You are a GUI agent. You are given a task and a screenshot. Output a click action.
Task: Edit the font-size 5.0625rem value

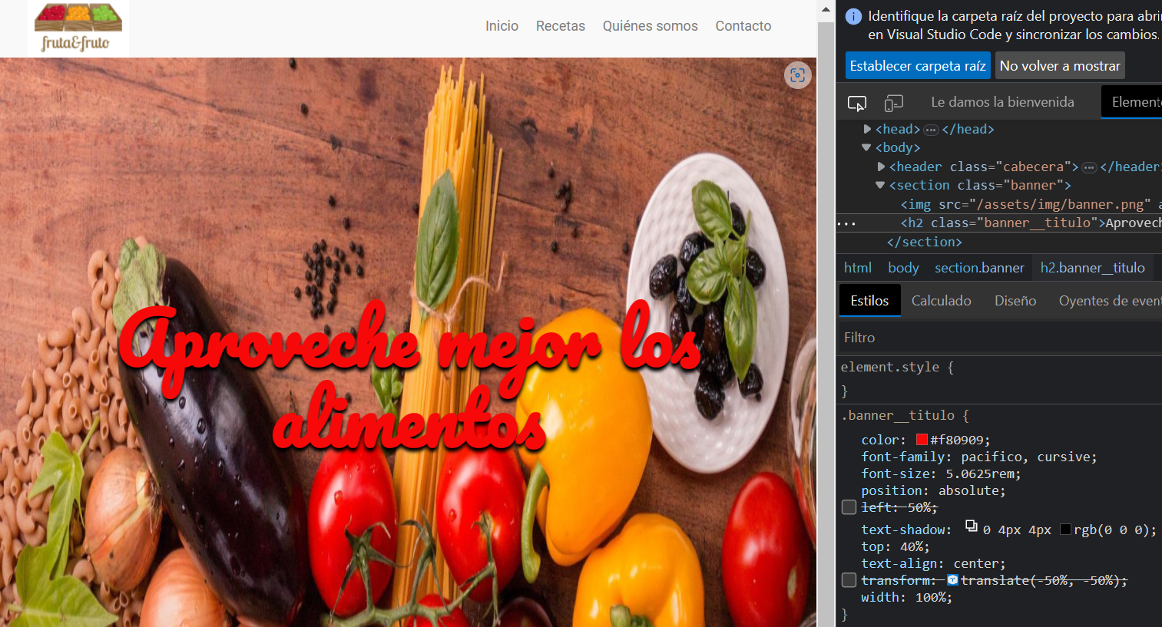click(979, 474)
